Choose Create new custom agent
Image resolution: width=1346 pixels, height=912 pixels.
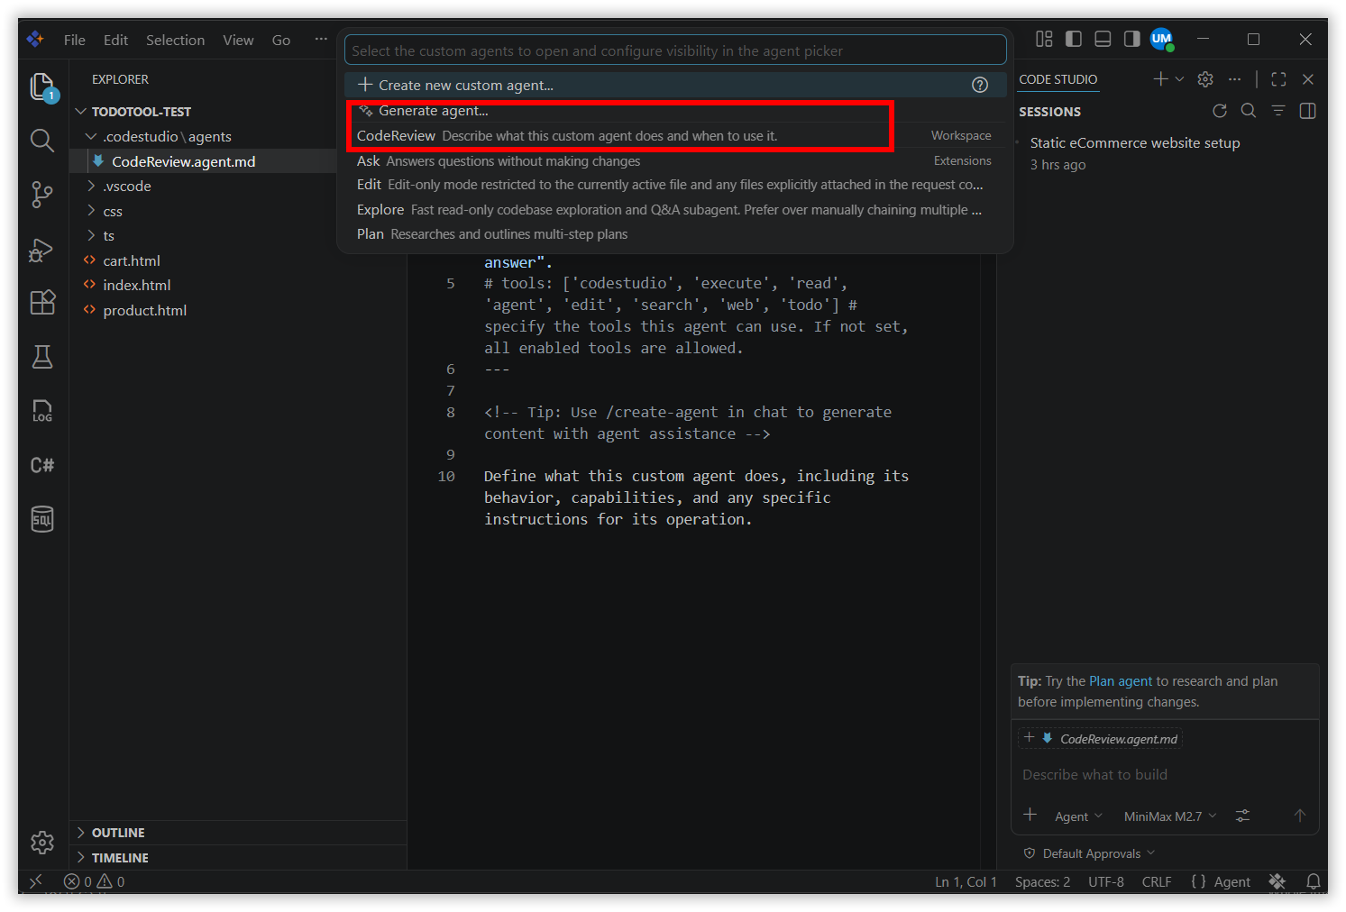(674, 85)
